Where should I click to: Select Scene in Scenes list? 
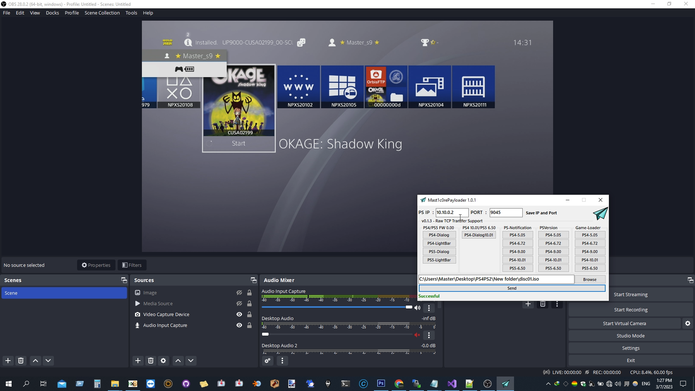point(64,293)
